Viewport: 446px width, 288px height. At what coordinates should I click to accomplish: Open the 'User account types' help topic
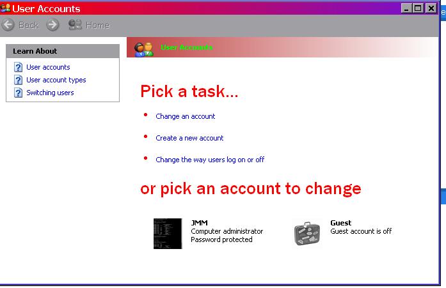56,80
